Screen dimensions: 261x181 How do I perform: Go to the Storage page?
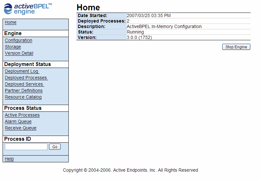point(13,47)
